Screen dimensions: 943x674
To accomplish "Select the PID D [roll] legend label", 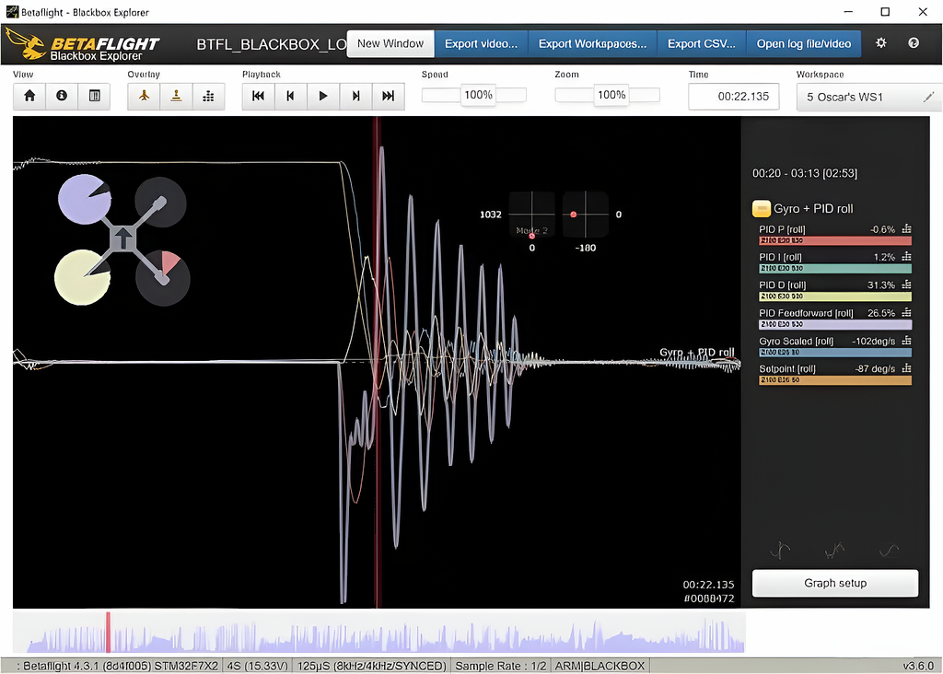I will coord(783,285).
